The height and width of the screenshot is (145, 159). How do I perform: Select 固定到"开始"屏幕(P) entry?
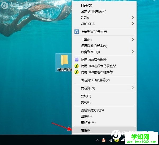click(x=104, y=80)
